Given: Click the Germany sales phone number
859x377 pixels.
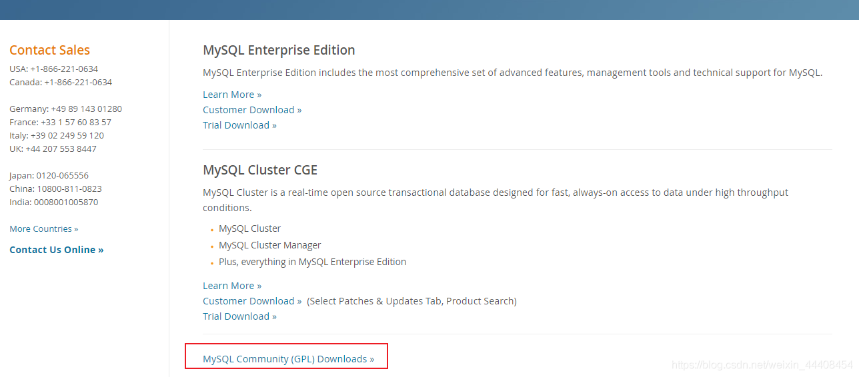Looking at the screenshot, I should coord(86,109).
